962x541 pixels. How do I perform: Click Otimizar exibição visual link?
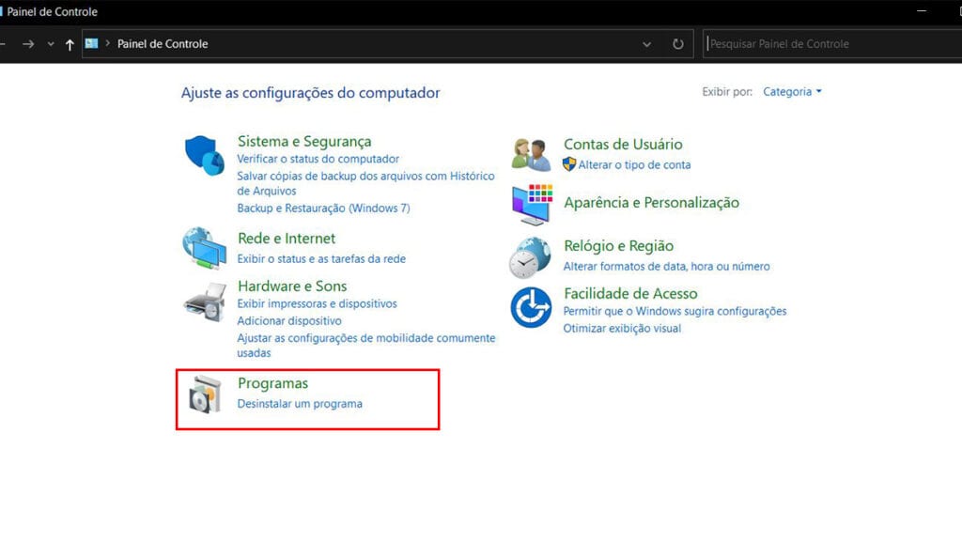click(x=622, y=328)
